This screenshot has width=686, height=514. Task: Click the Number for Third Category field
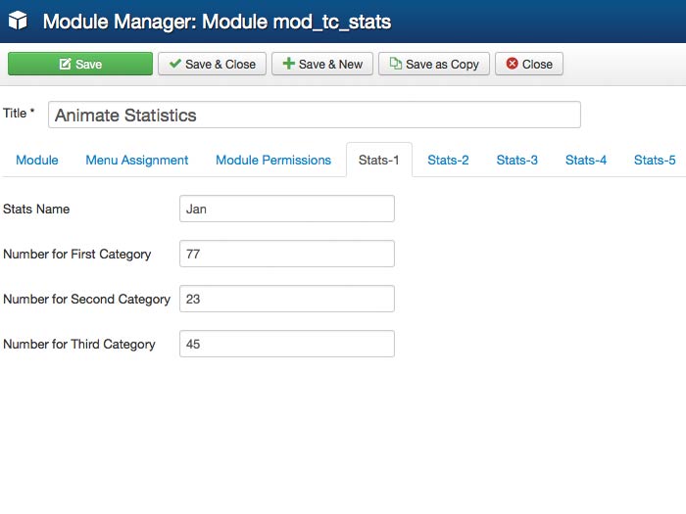point(287,344)
